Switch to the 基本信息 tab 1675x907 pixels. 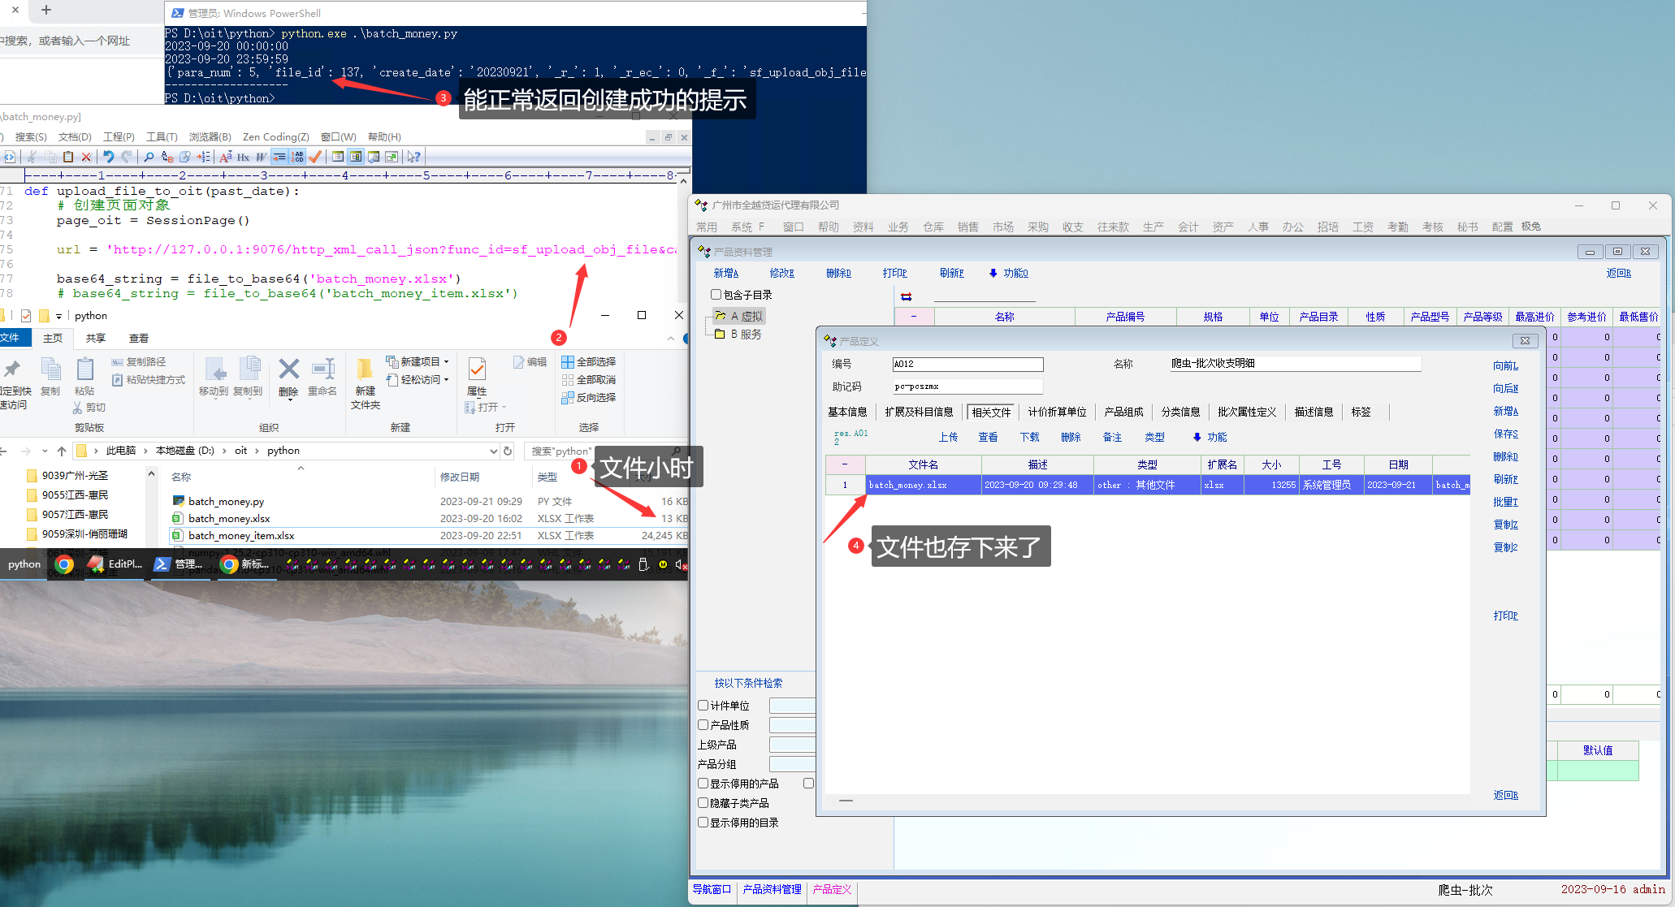(847, 412)
